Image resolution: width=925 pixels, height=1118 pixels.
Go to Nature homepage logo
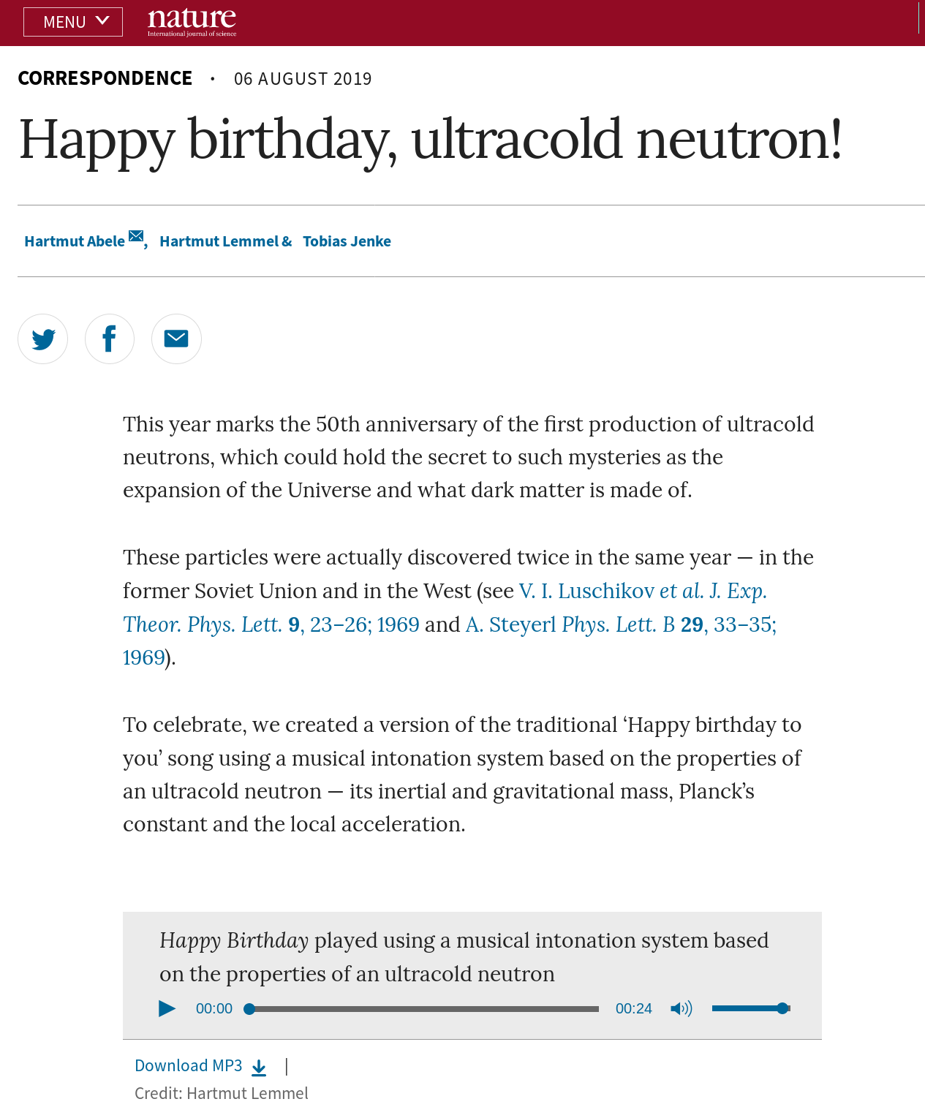[192, 22]
